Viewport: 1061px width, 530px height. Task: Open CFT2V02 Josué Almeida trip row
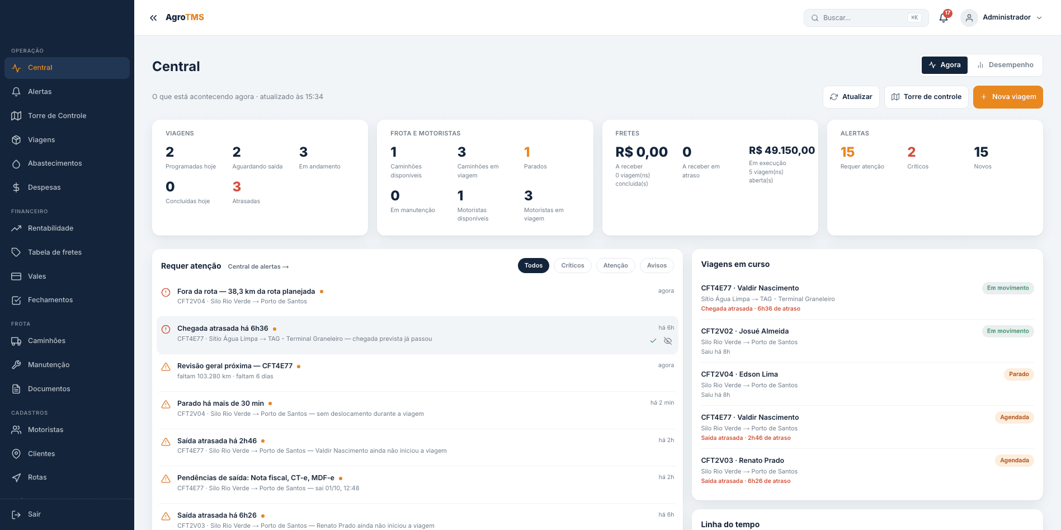pyautogui.click(x=867, y=341)
